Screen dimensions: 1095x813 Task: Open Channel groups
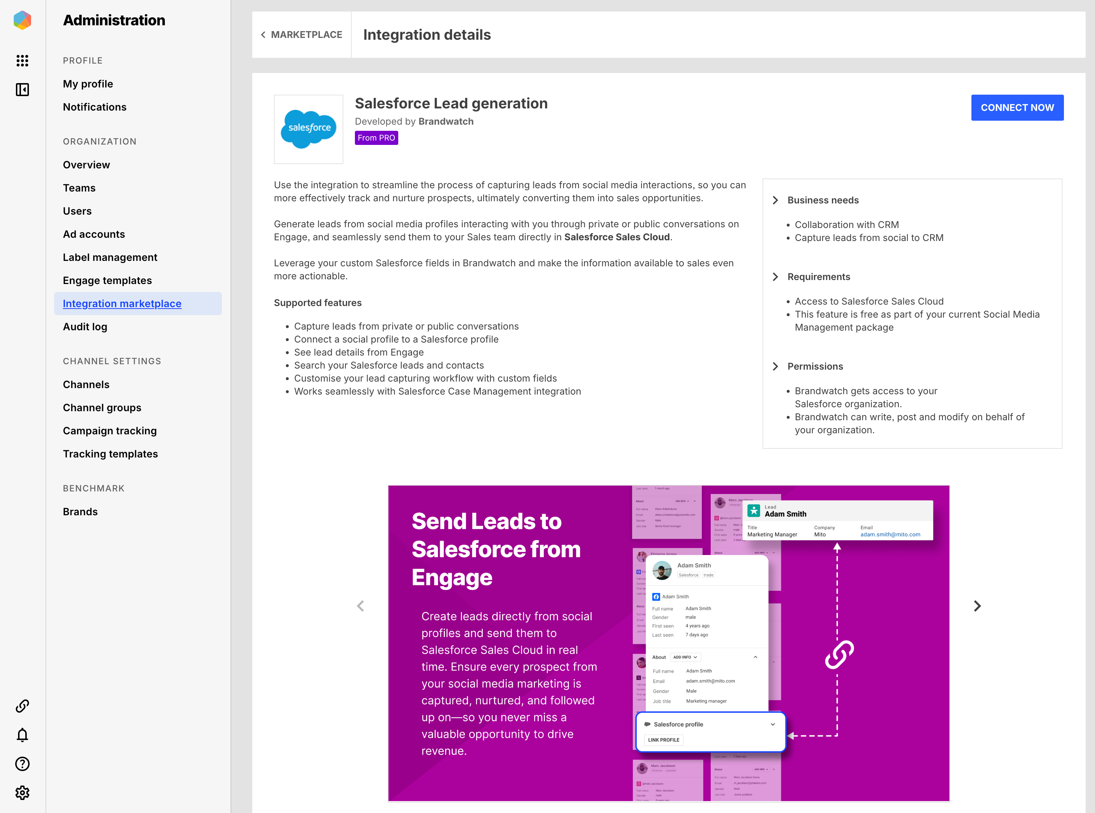coord(102,408)
